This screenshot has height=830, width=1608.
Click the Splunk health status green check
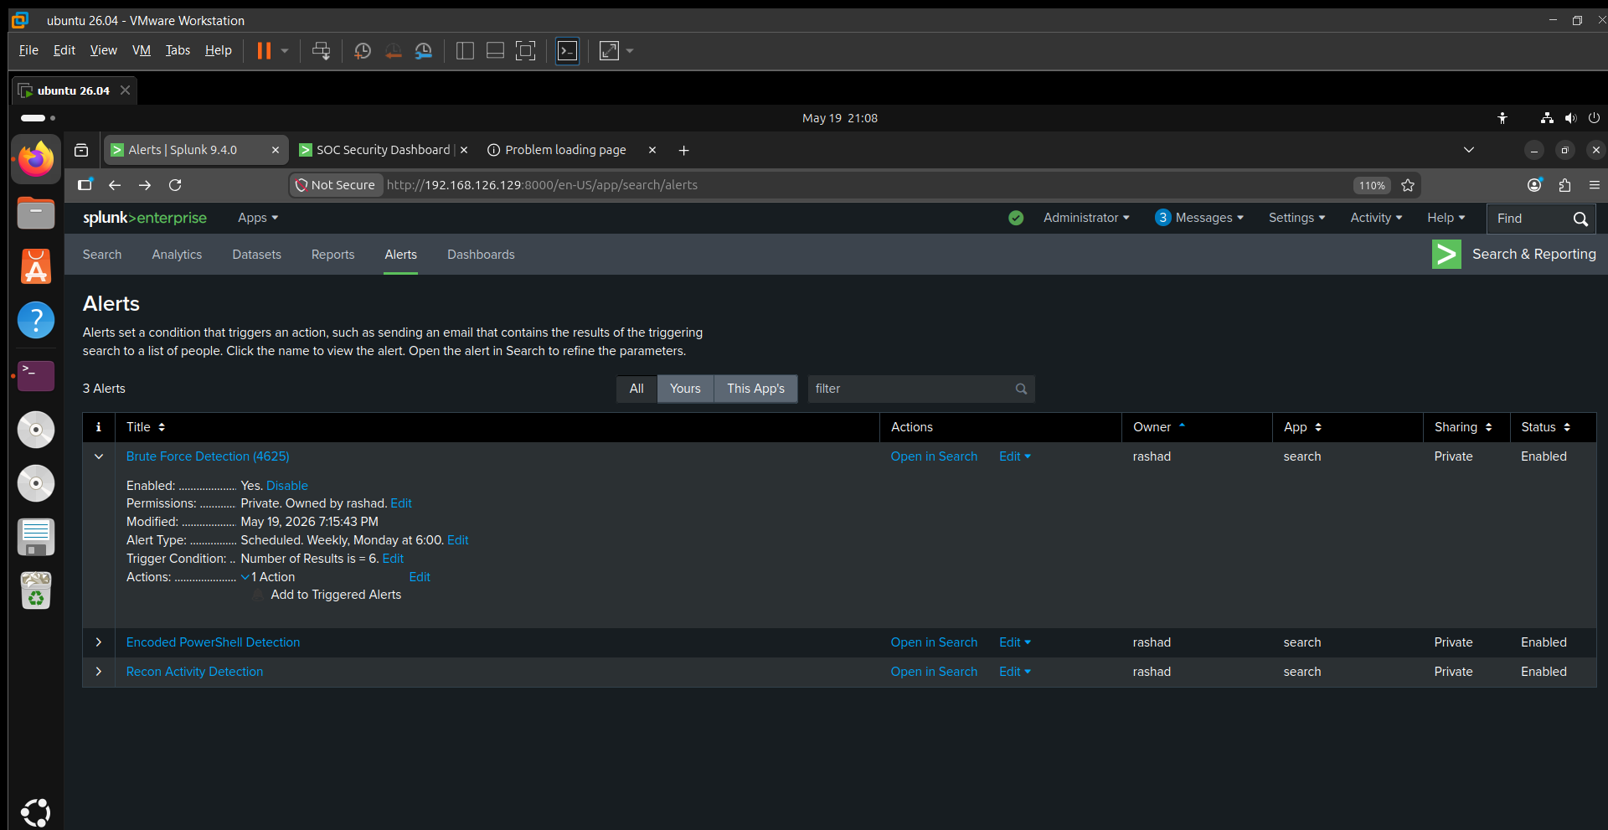pos(1016,218)
